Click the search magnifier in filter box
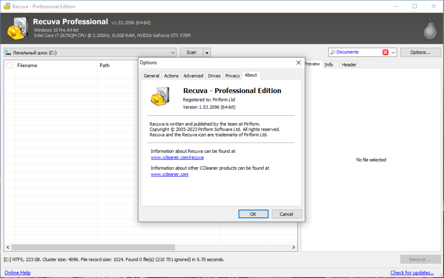444x278 pixels. click(333, 52)
